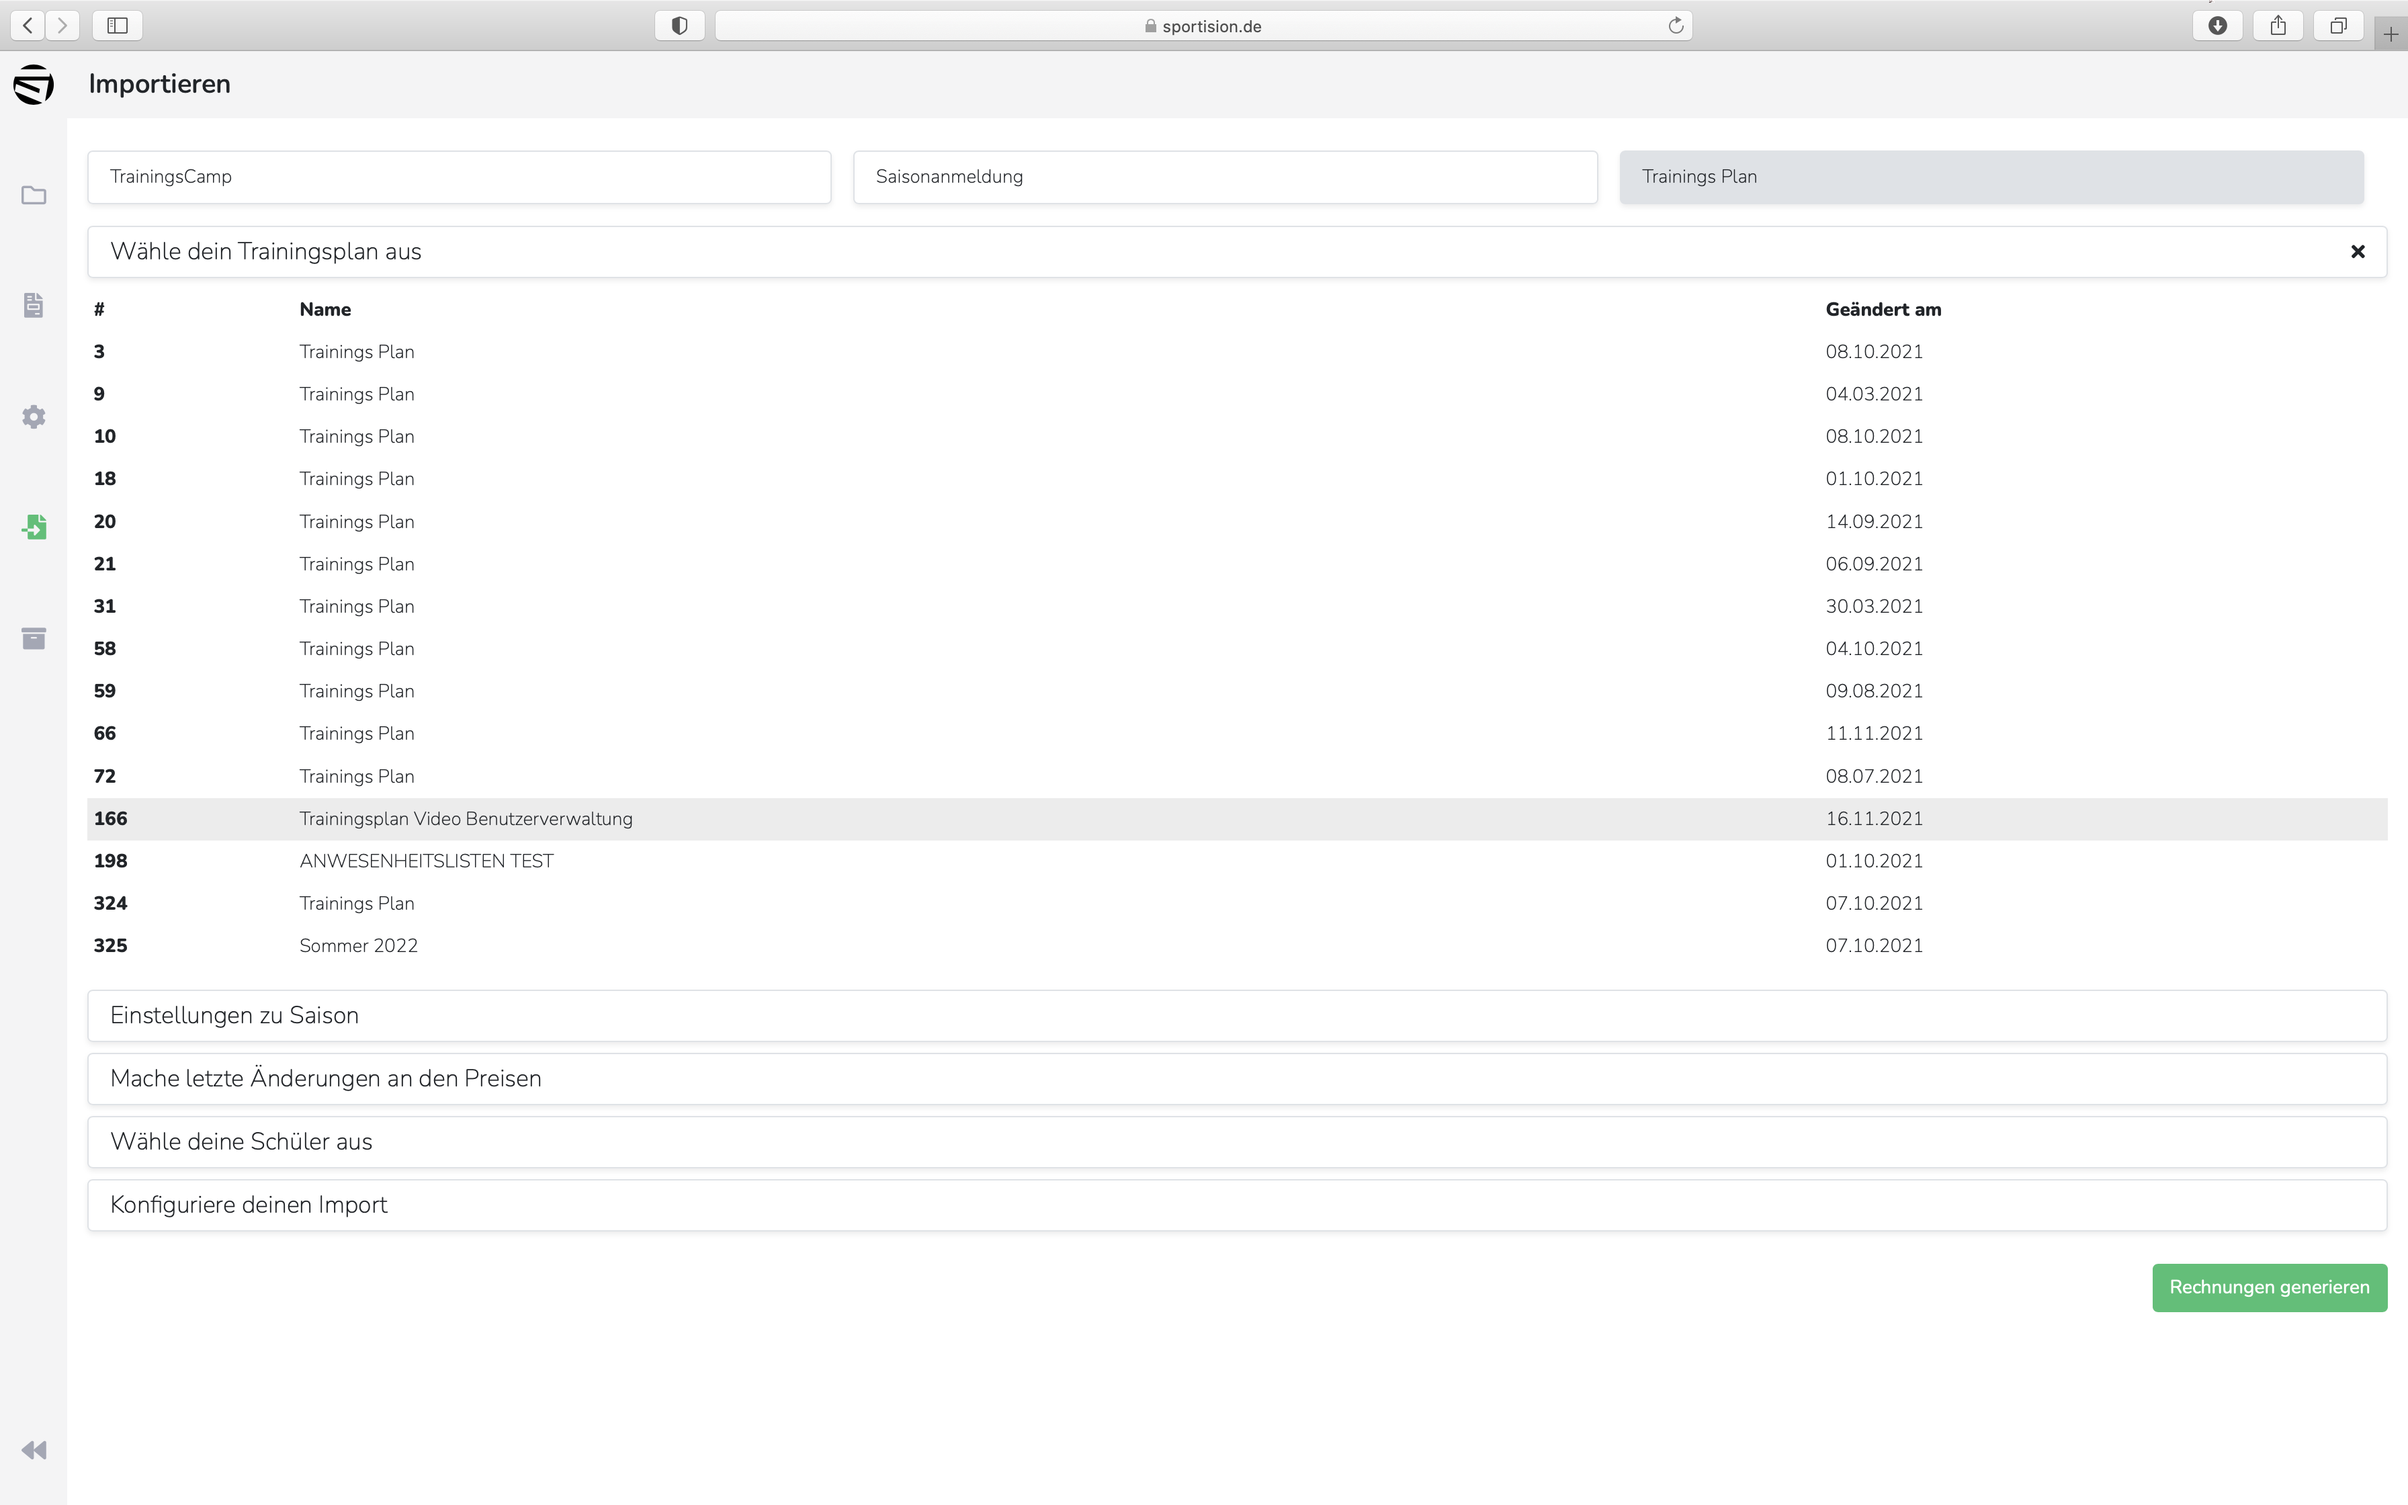Select Trainings Plan row number 9
This screenshot has height=1505, width=2408.
click(x=1237, y=394)
